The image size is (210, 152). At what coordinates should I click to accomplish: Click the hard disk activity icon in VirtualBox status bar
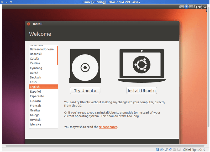tap(157, 149)
